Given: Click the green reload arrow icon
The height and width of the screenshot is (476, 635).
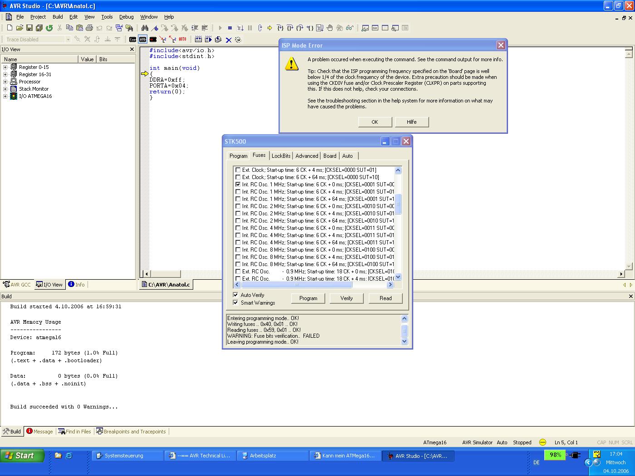Looking at the screenshot, I should 49,28.
